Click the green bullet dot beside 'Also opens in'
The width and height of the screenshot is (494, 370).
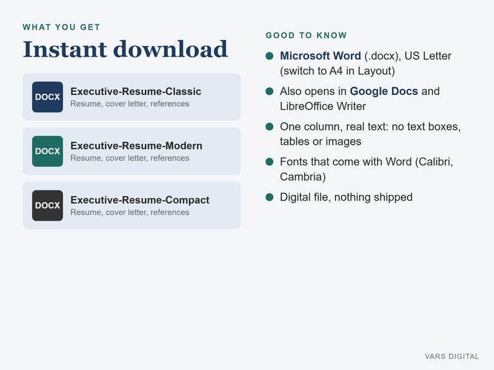click(269, 91)
